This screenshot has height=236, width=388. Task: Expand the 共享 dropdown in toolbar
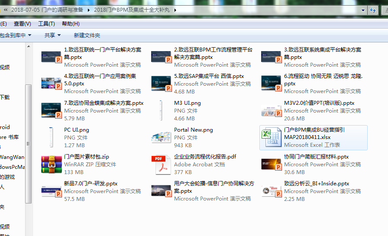(x=52, y=35)
